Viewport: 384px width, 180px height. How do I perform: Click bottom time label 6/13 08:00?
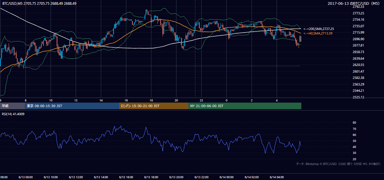[x=26, y=177]
